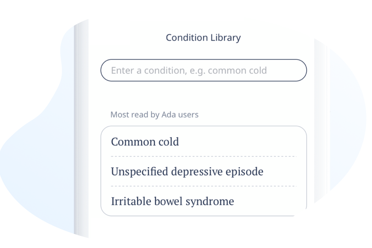Image resolution: width=372 pixels, height=248 pixels.
Task: Focus the Enter a condition placeholder text
Action: pos(189,71)
